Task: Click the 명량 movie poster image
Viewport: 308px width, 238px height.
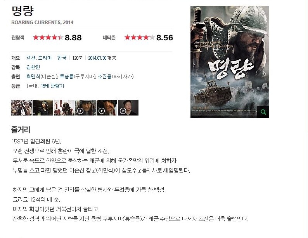Action: [x=230, y=62]
